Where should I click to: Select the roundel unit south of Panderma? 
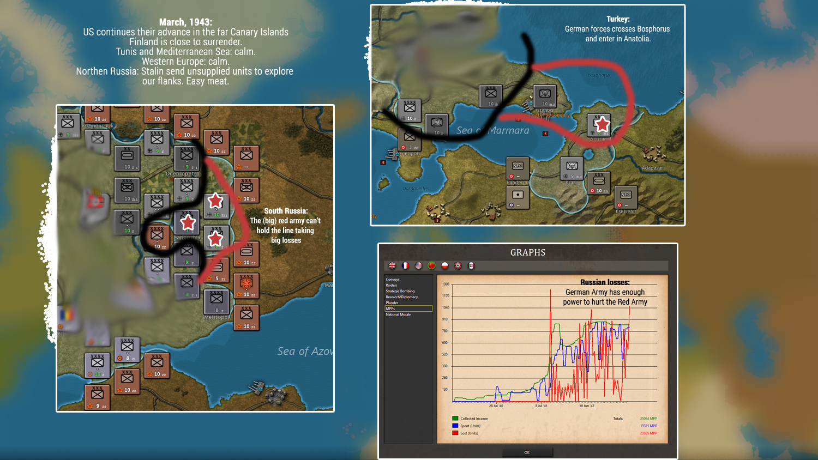coord(518,197)
